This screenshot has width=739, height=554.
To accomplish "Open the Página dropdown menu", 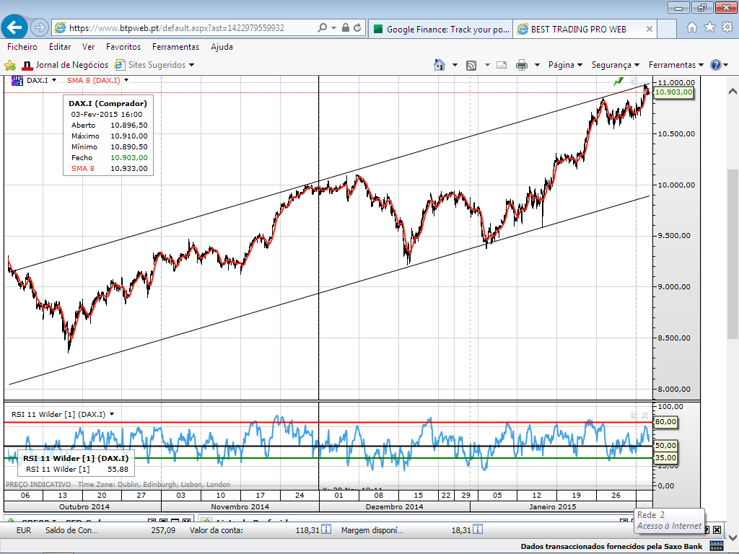I will coord(565,65).
